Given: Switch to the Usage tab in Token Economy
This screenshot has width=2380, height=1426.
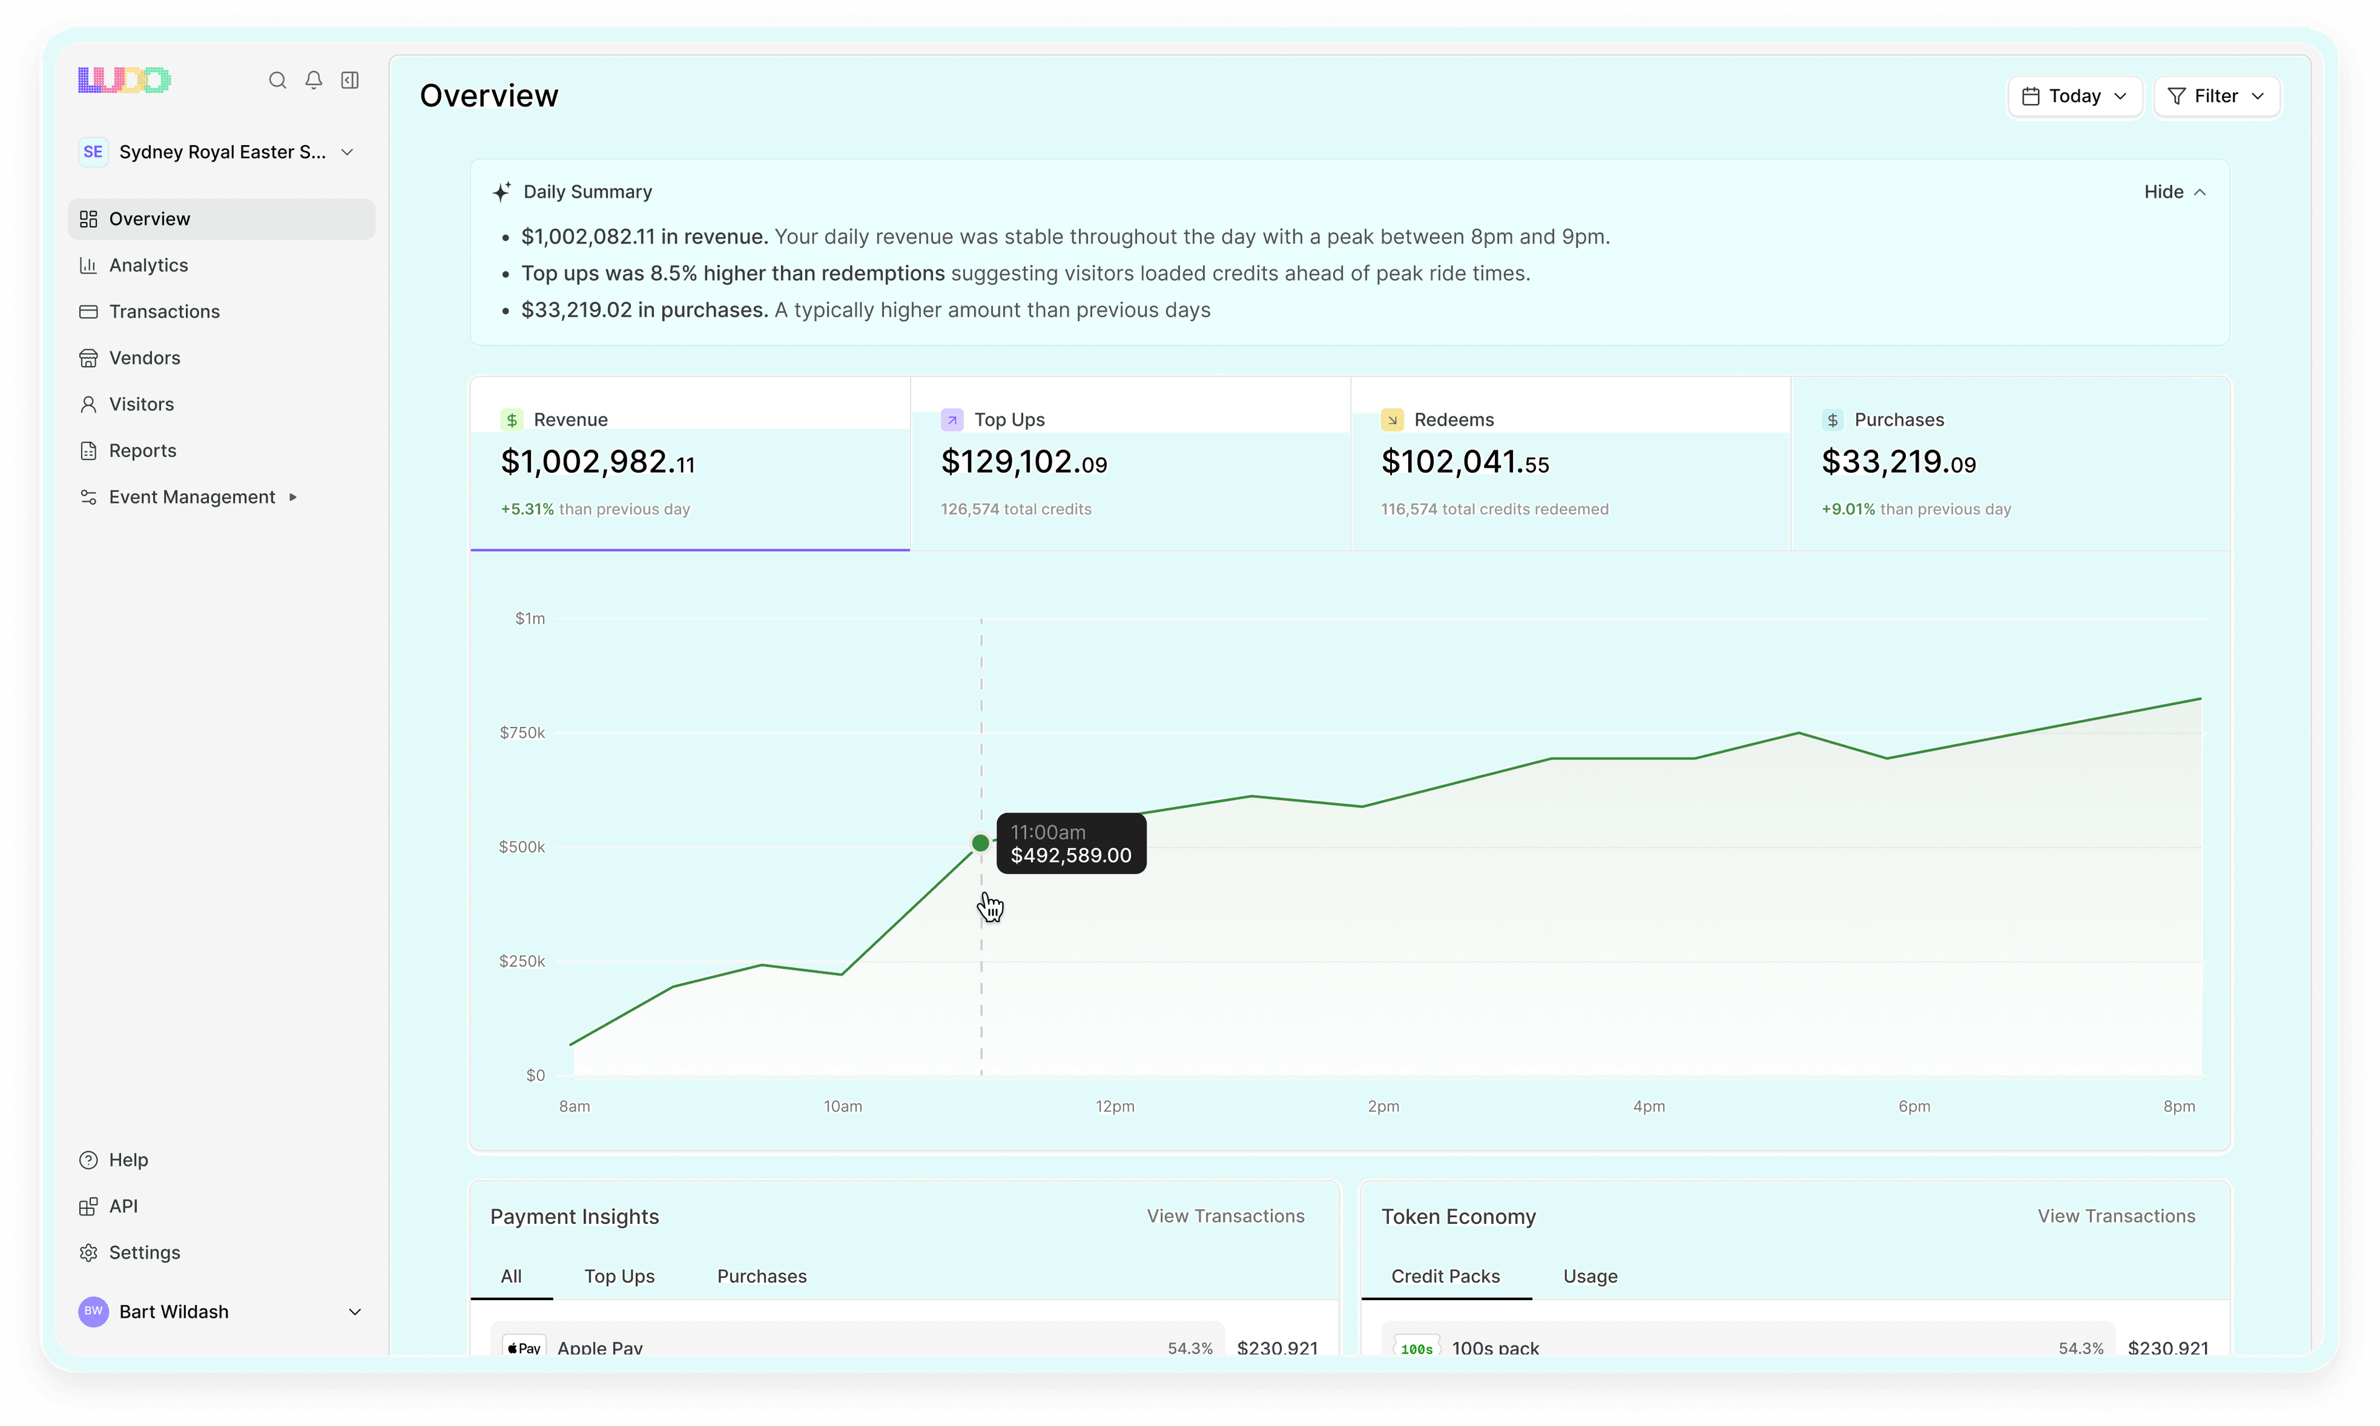Looking at the screenshot, I should (x=1589, y=1276).
